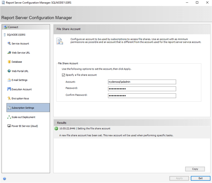Select the SQLNODE1\SSRS server node
The height and width of the screenshot is (183, 212).
point(16,35)
